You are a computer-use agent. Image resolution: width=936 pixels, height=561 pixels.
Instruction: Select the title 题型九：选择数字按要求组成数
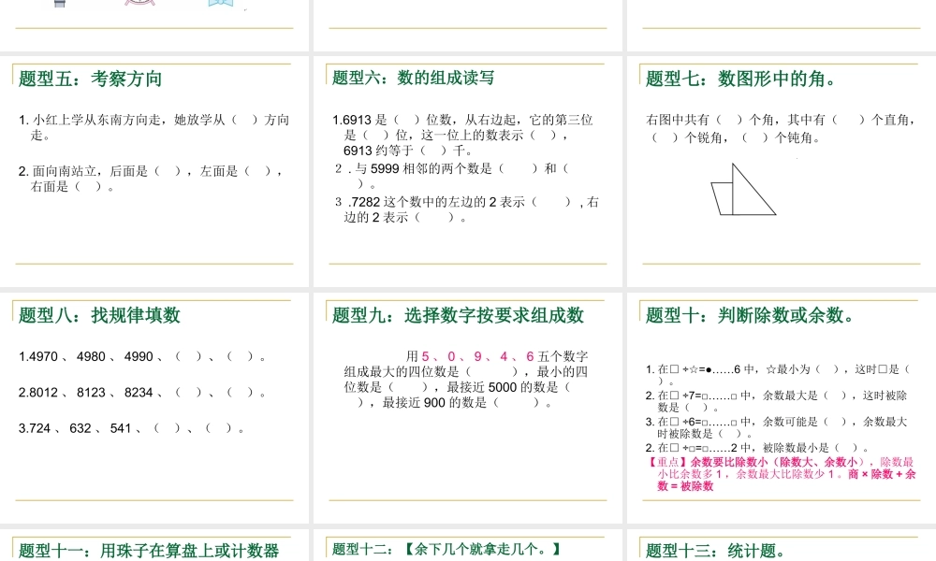tap(455, 315)
